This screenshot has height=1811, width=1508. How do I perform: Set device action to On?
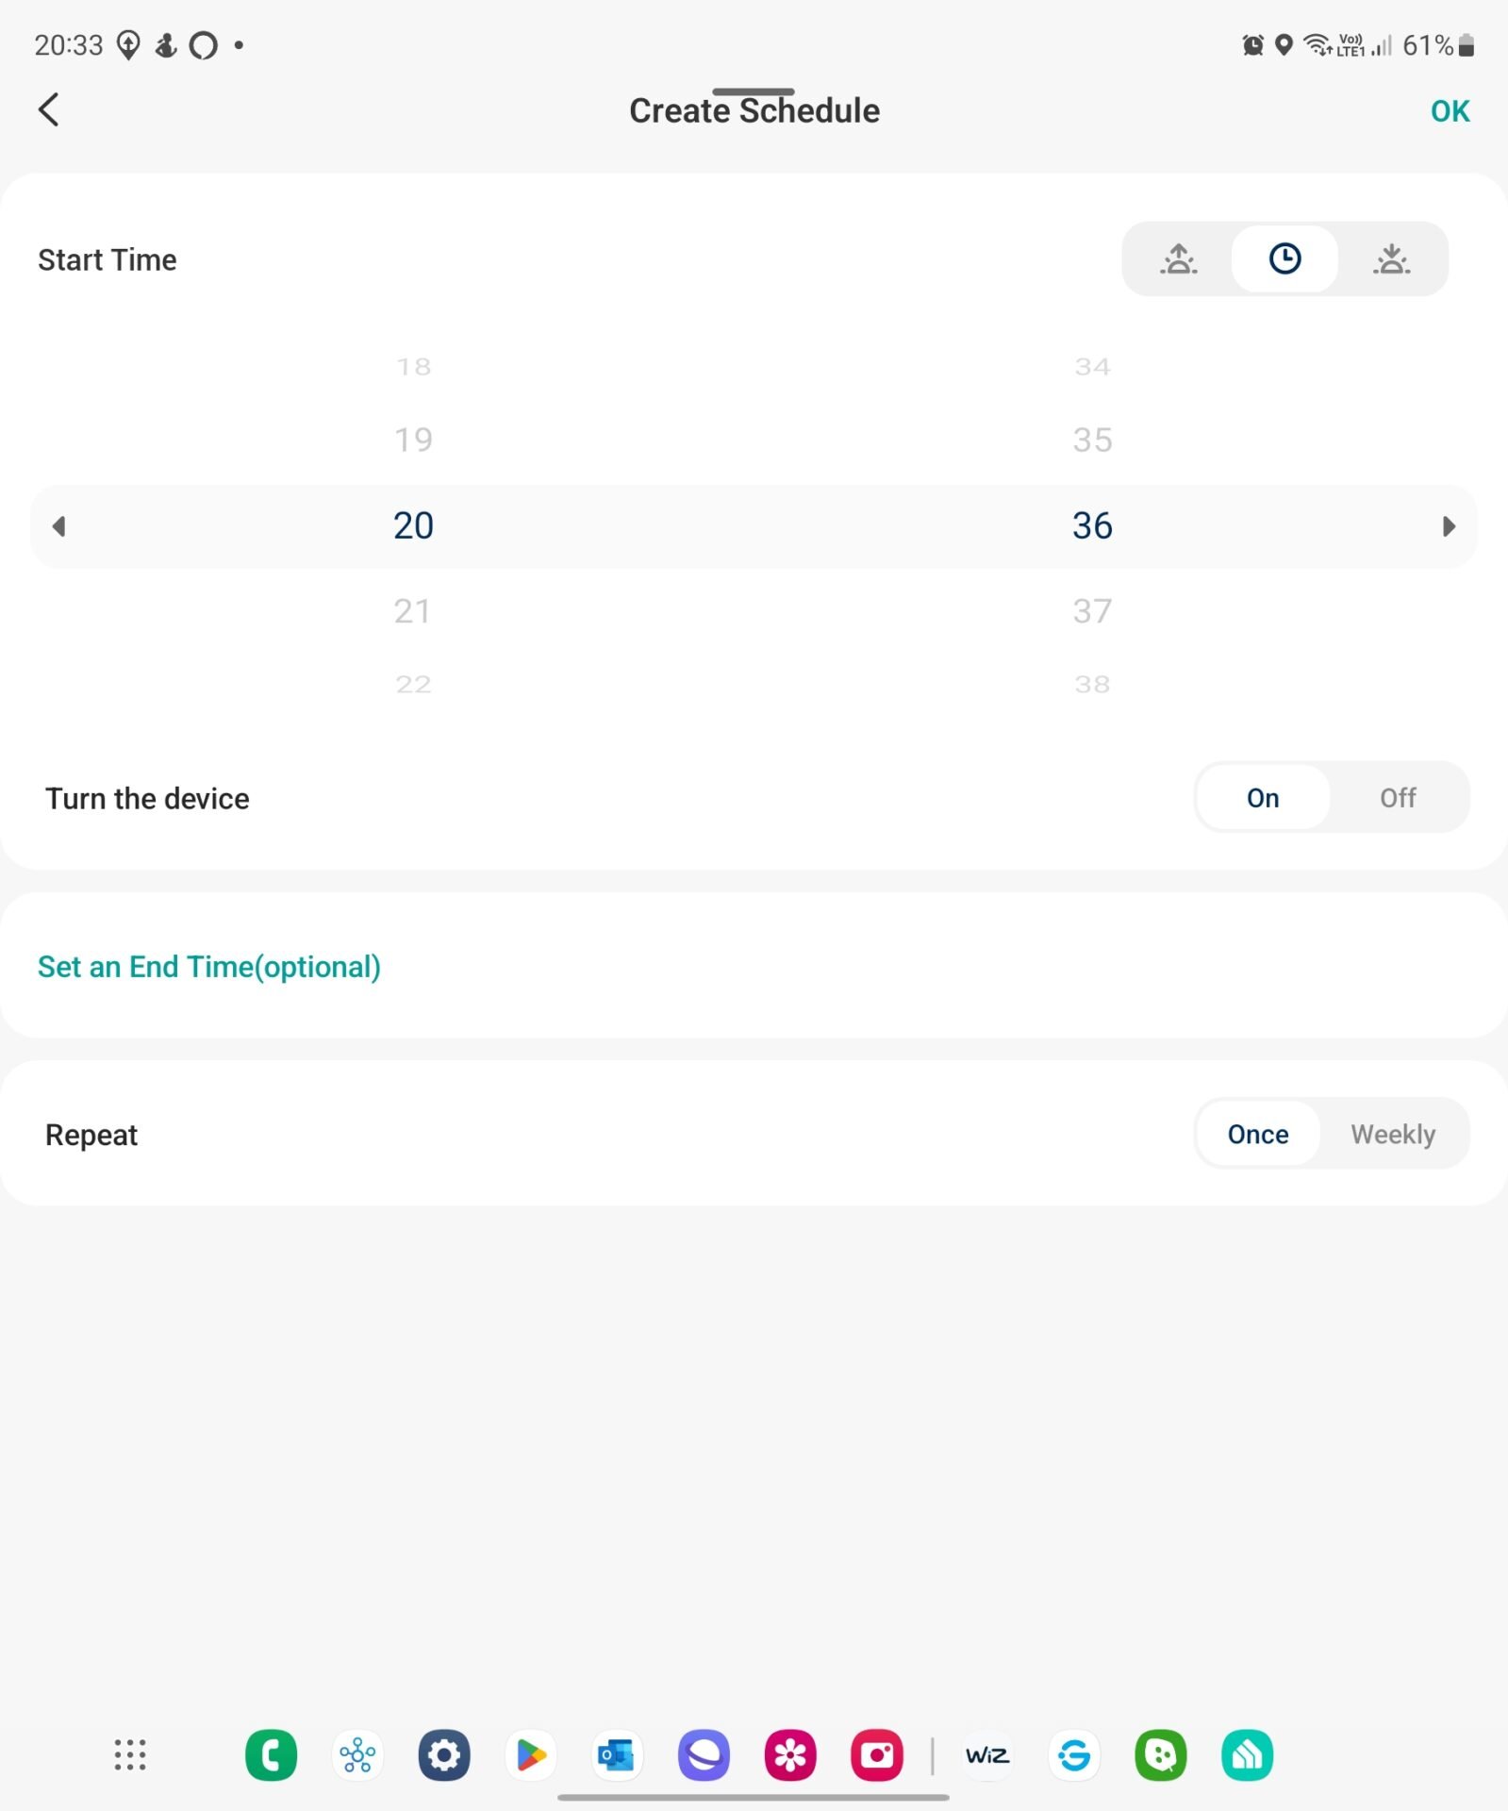1263,798
